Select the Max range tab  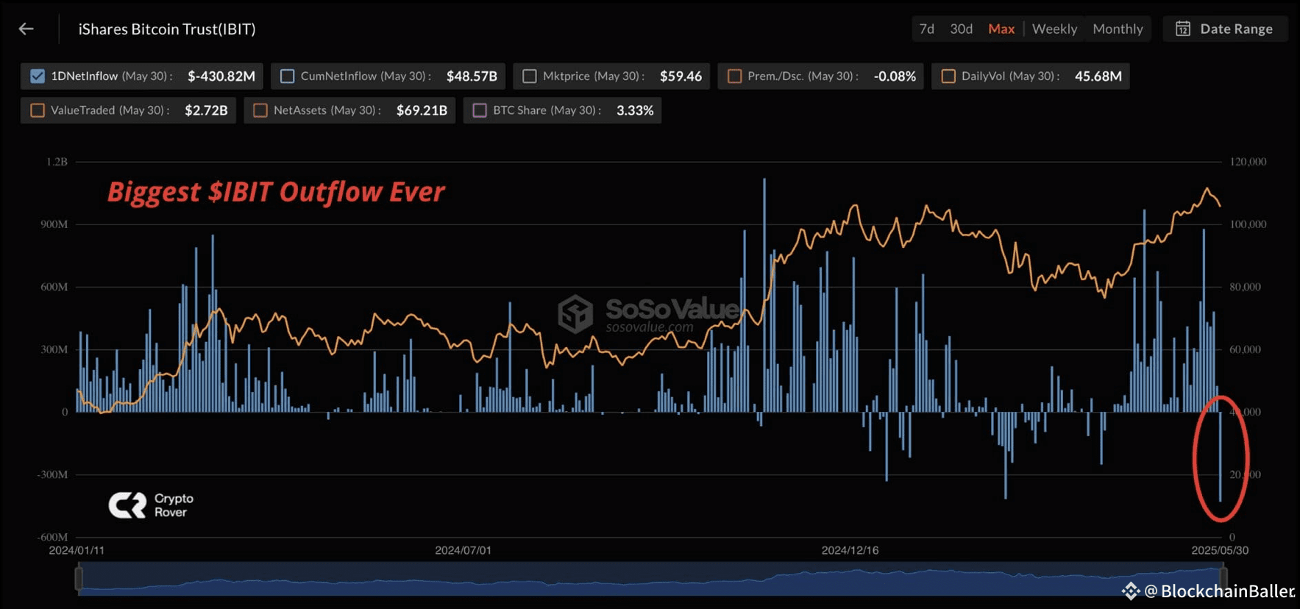tap(1001, 29)
